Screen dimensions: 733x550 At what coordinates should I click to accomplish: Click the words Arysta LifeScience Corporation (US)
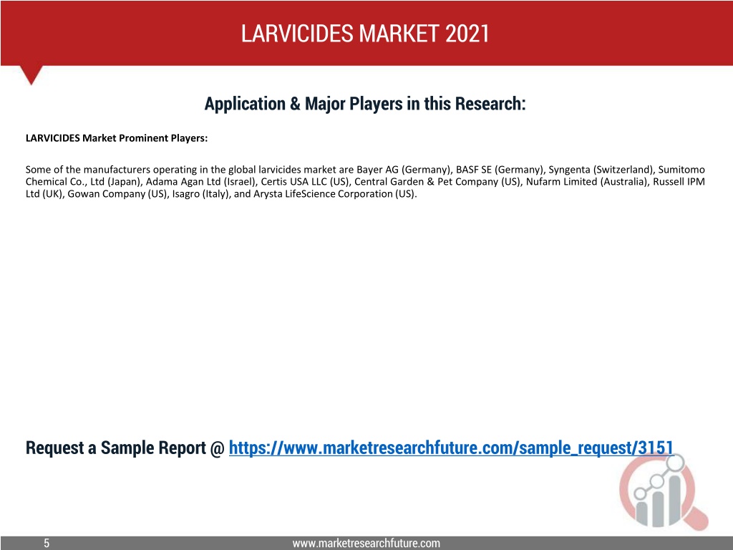coord(334,193)
